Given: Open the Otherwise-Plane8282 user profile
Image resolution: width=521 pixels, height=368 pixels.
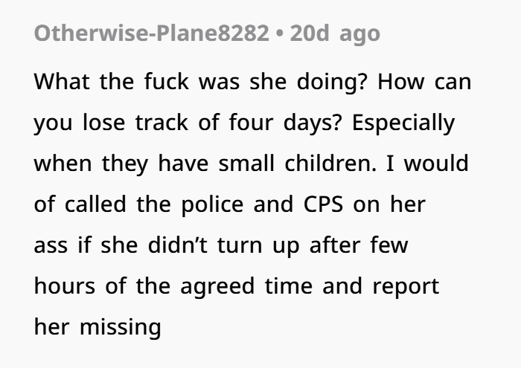Looking at the screenshot, I should [152, 33].
